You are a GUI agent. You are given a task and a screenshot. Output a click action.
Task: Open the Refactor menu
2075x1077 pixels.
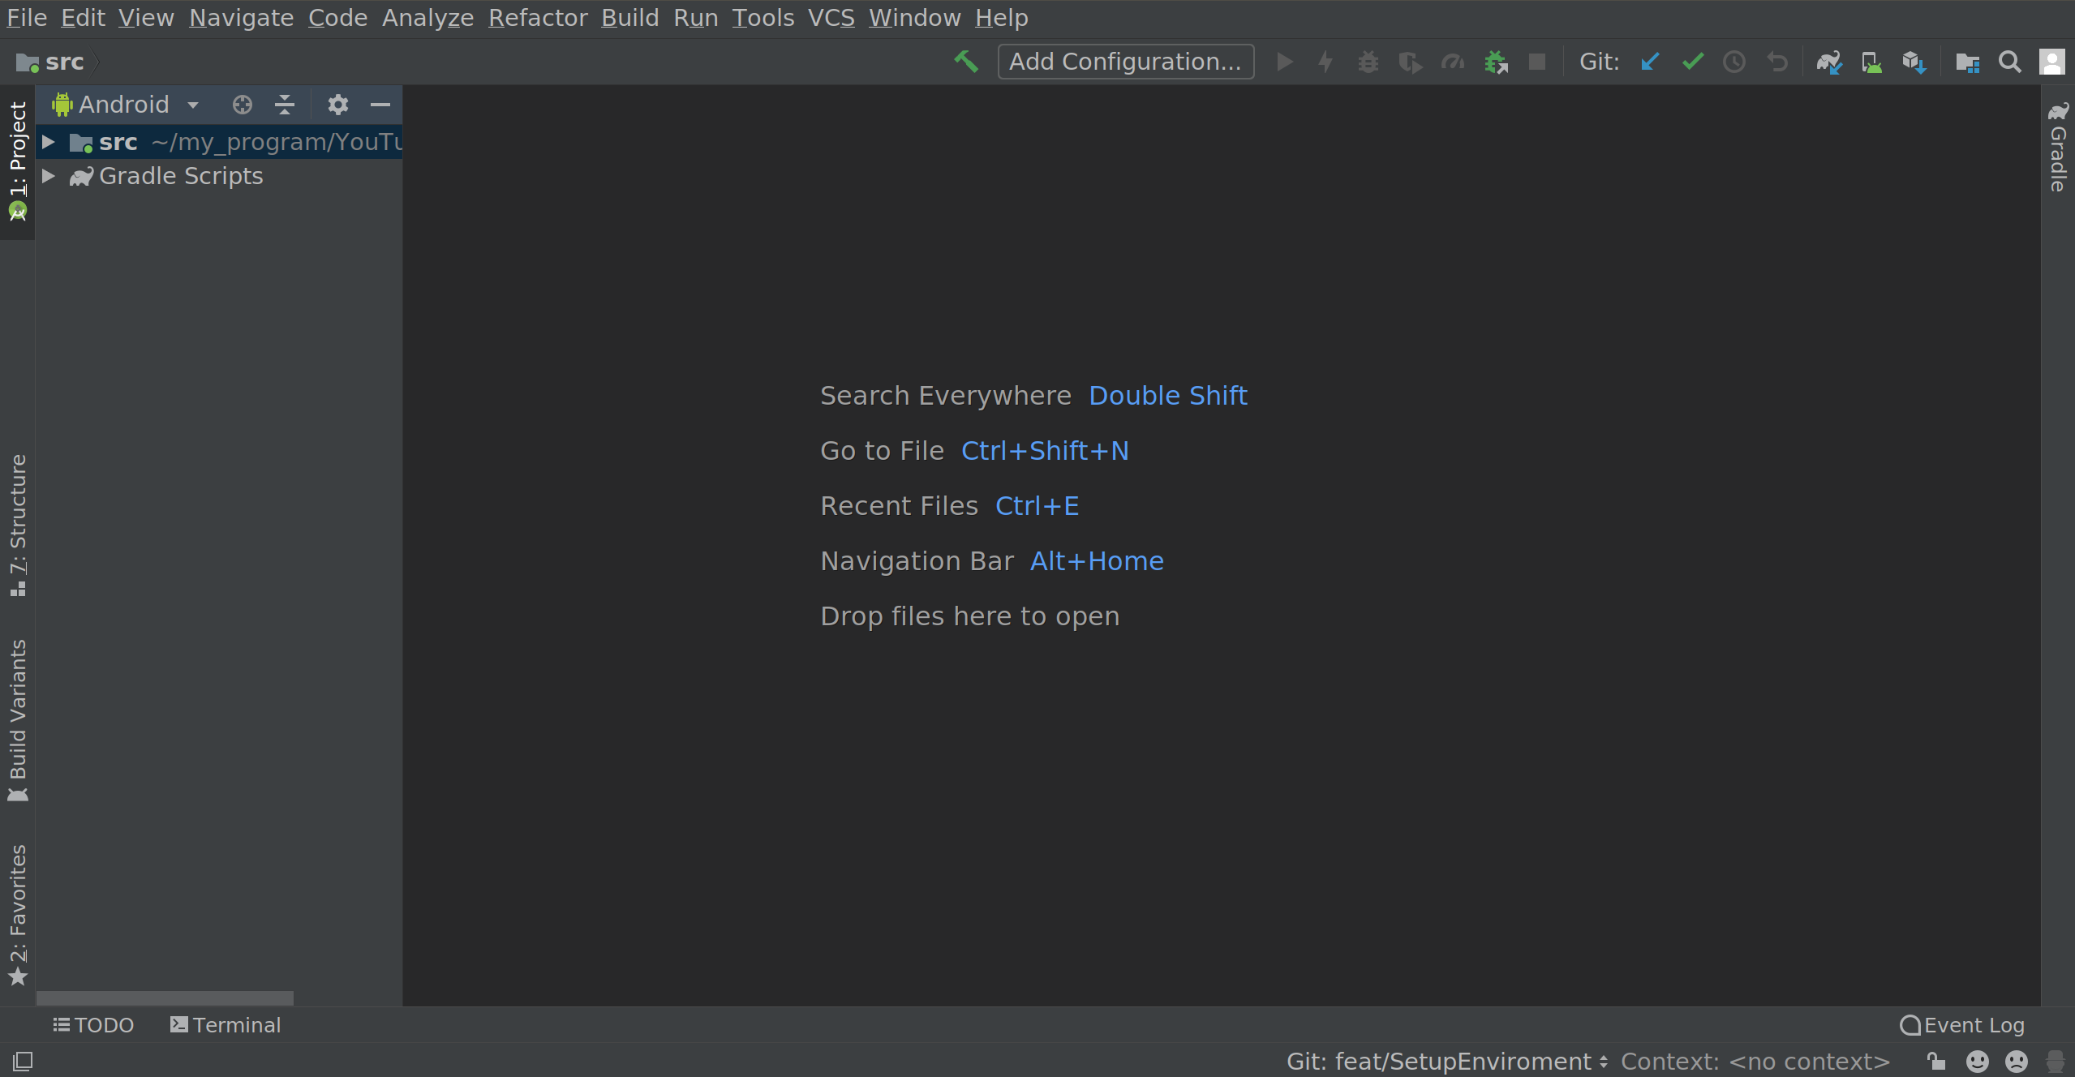[537, 17]
